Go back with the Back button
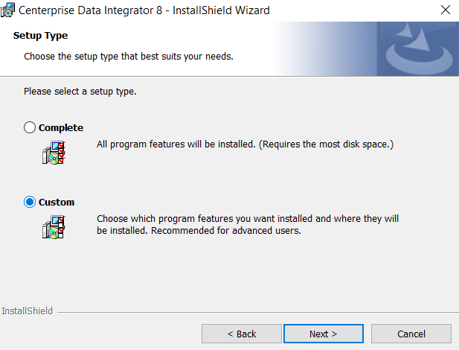This screenshot has width=459, height=350. [242, 334]
